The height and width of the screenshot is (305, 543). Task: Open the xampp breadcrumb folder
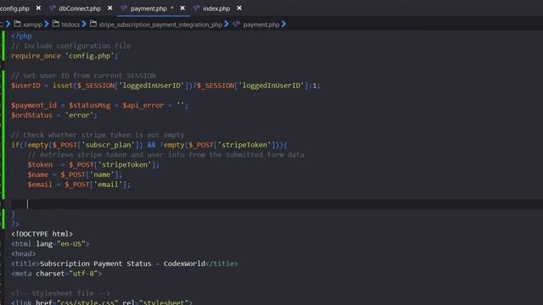pyautogui.click(x=32, y=25)
